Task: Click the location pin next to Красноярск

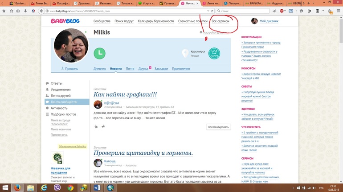Action: pyautogui.click(x=185, y=54)
